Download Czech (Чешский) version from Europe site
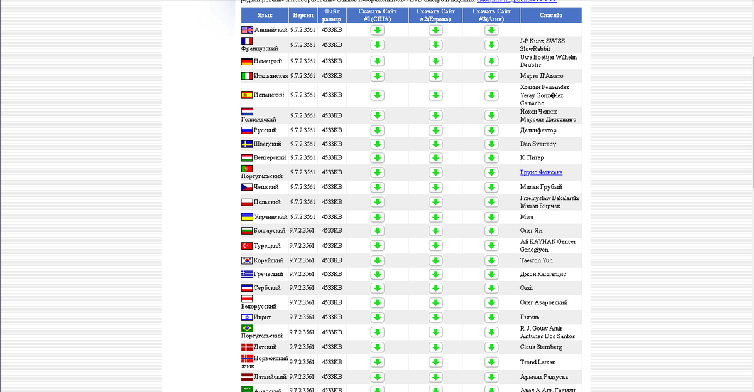The width and height of the screenshot is (754, 392). point(435,188)
